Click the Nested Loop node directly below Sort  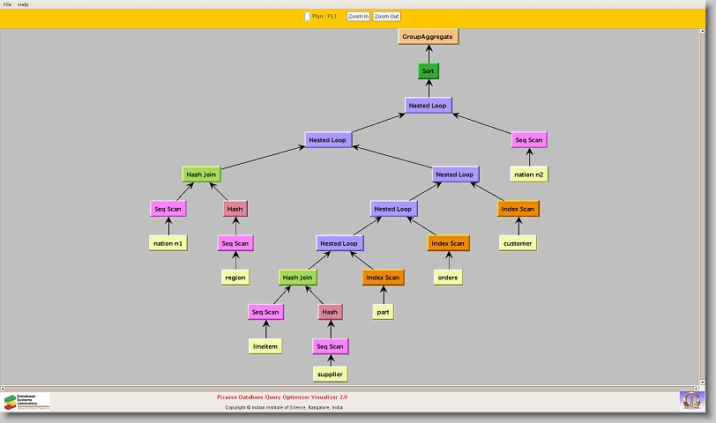(x=429, y=106)
